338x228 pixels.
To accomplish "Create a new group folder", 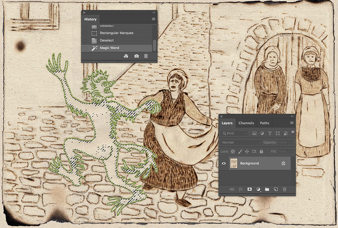I will tap(267, 189).
